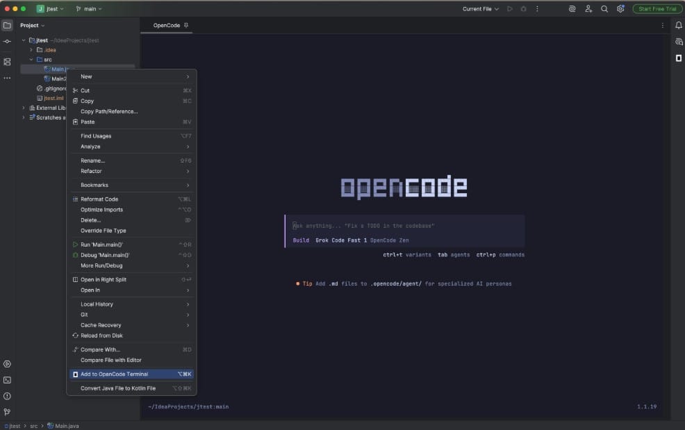Viewport: 685px width, 430px height.
Task: Open the Git tool window icon
Action: coord(7,412)
